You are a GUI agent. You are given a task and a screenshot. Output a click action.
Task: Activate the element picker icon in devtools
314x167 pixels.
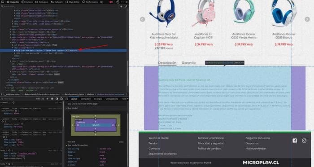3,2
